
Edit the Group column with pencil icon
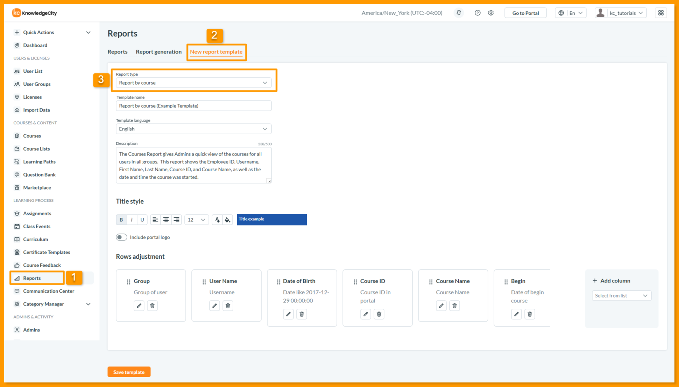click(139, 306)
